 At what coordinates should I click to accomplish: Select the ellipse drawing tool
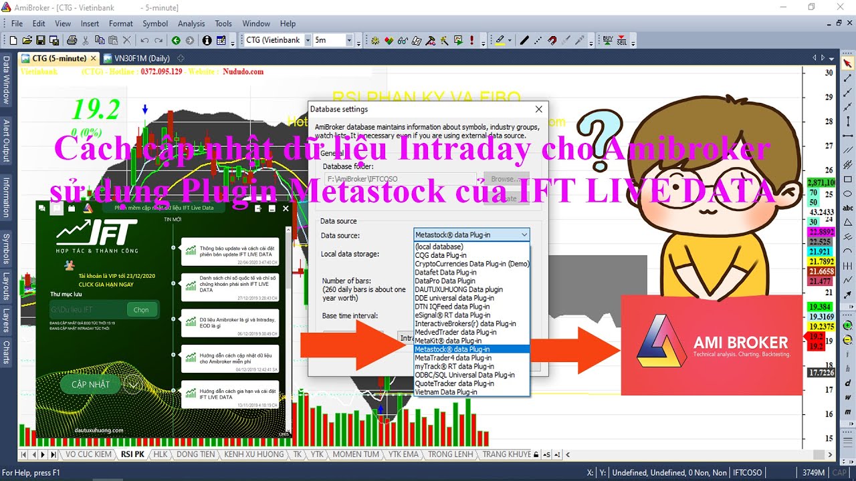(848, 193)
